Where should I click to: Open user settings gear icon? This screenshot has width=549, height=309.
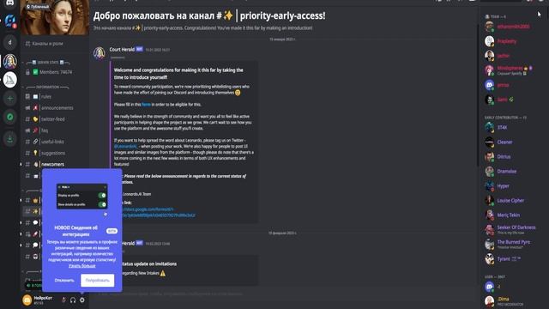[x=82, y=300]
